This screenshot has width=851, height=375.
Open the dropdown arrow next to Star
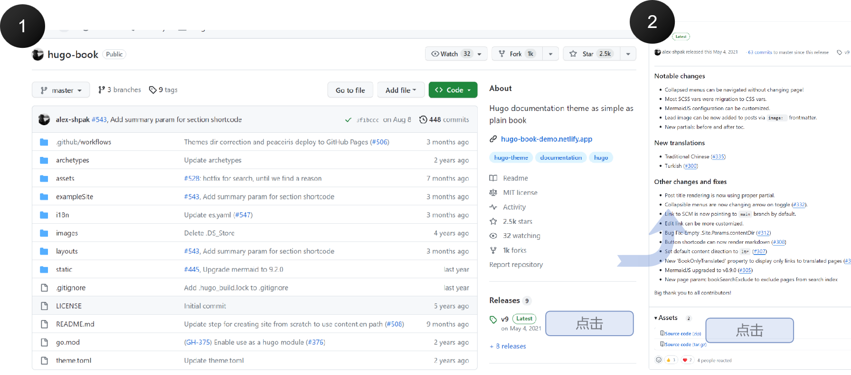[628, 54]
